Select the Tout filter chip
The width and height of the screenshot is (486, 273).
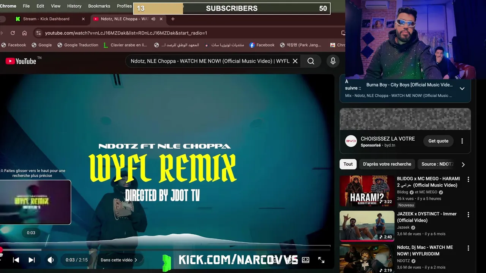click(x=348, y=164)
